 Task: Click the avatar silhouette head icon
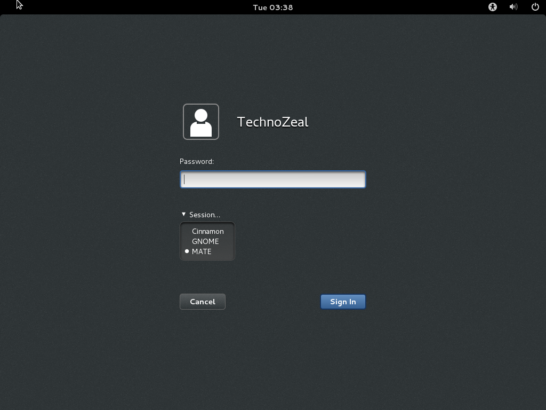click(201, 114)
